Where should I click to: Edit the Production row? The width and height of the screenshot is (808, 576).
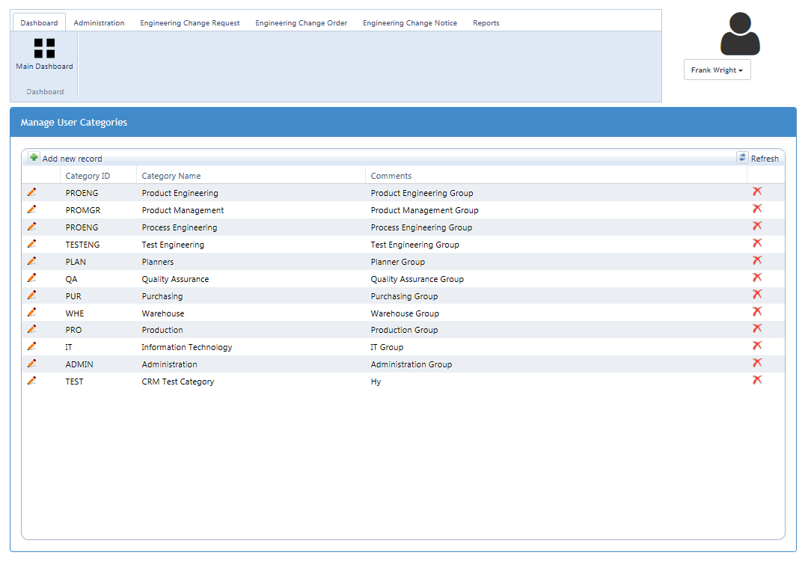32,328
